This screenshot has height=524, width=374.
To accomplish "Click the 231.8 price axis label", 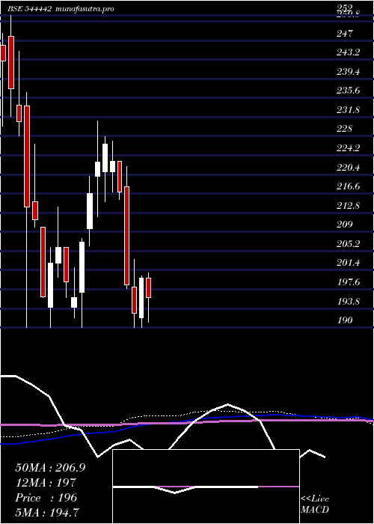I will click(348, 109).
